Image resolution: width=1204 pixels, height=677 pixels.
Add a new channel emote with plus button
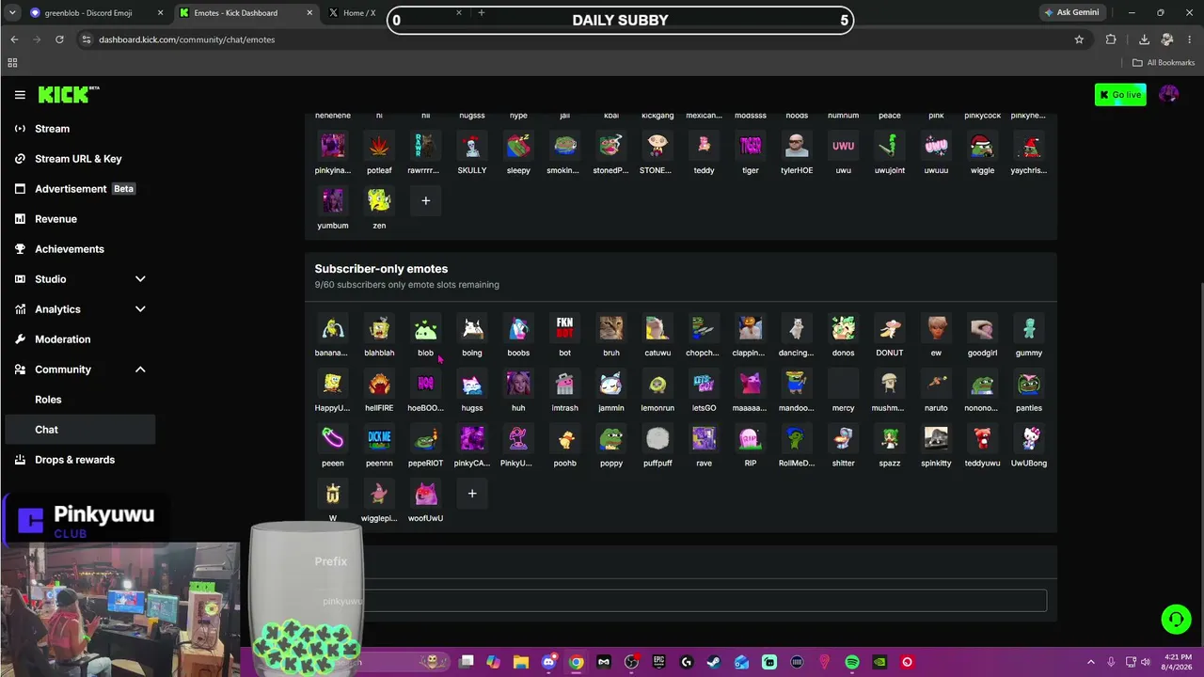coord(425,200)
